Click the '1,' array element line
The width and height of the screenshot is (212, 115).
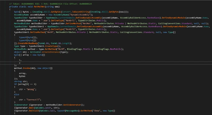click(20, 60)
